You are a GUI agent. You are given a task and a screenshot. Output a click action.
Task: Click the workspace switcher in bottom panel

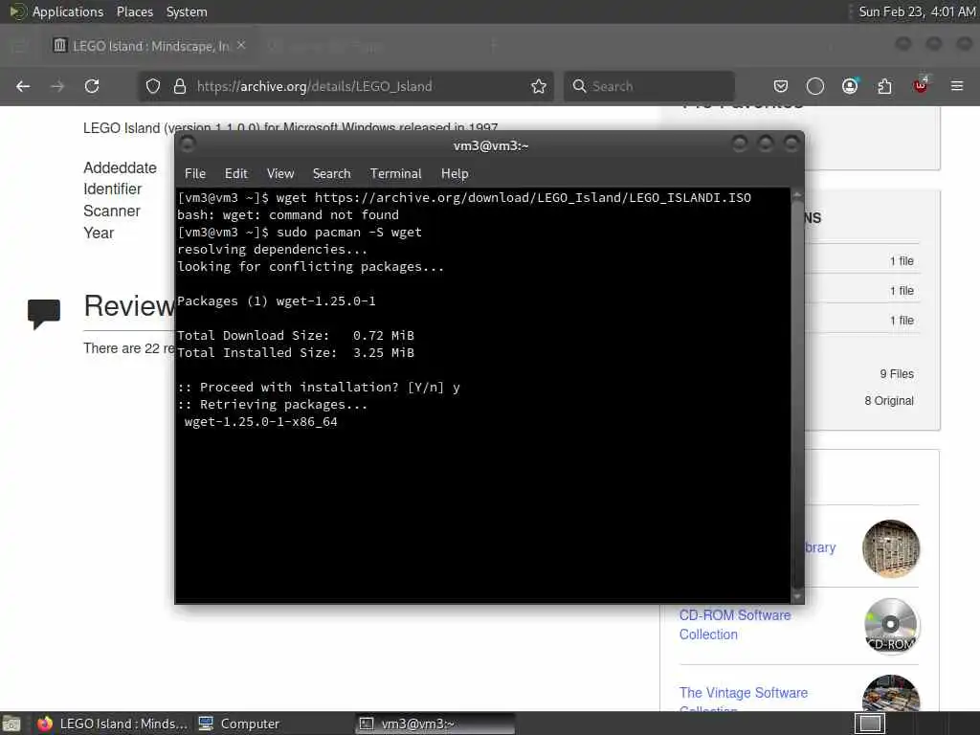870,724
